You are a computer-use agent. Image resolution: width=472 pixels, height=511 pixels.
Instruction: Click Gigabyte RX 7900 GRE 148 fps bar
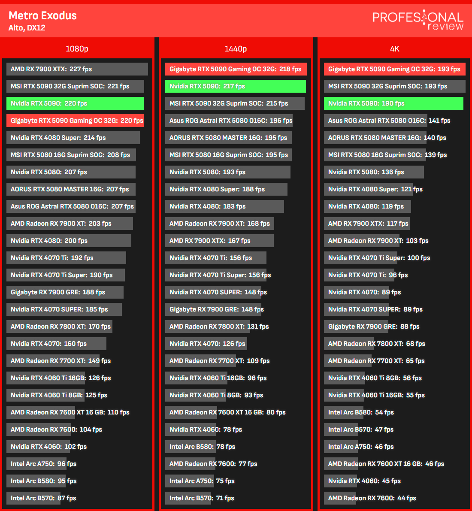click(x=213, y=309)
